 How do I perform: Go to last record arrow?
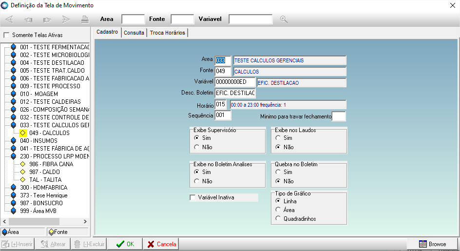coord(66,19)
